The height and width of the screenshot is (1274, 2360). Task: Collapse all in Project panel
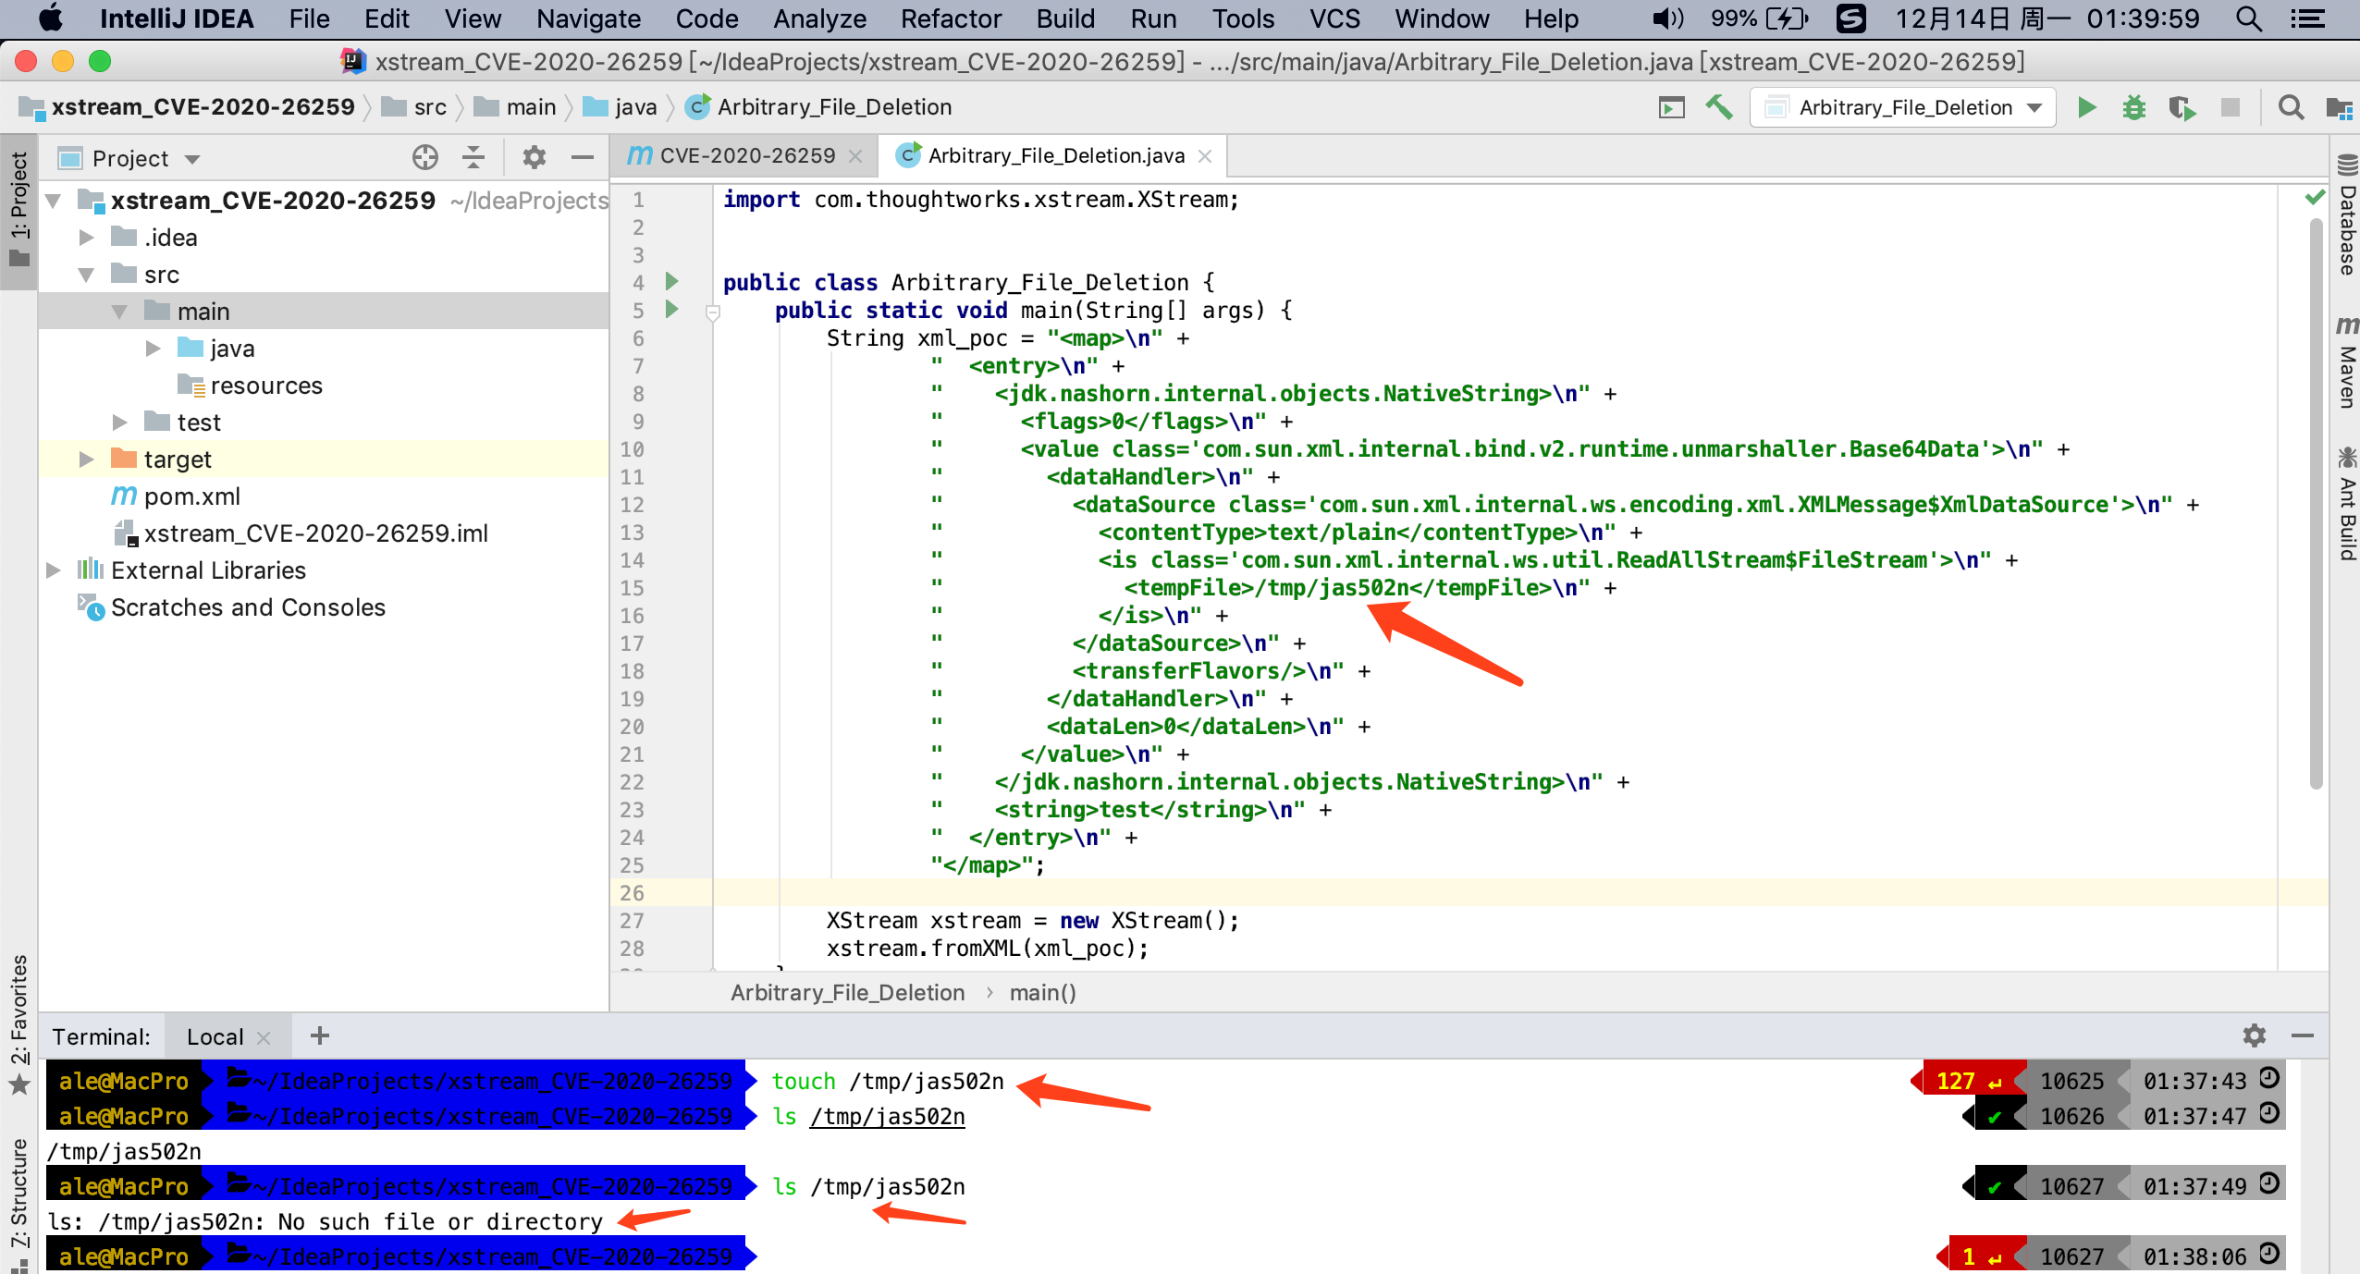click(x=473, y=158)
